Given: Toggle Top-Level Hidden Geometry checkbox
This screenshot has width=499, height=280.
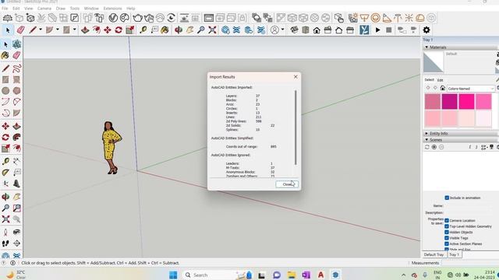Looking at the screenshot, I should coord(447,226).
